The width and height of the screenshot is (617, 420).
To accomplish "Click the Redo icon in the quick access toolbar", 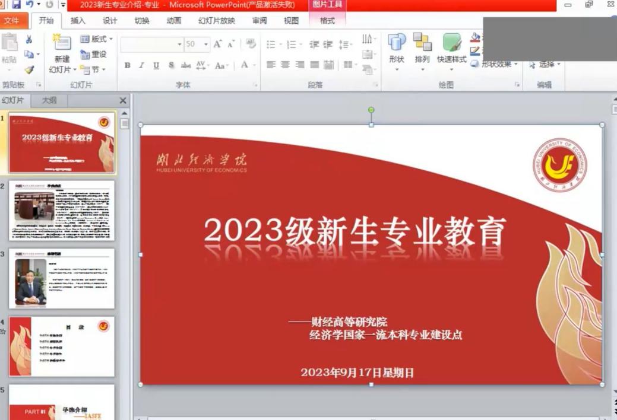I will (x=49, y=4).
